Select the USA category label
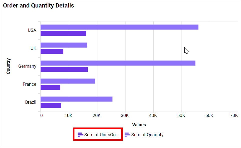Image resolution: width=241 pixels, height=148 pixels. pyautogui.click(x=32, y=30)
